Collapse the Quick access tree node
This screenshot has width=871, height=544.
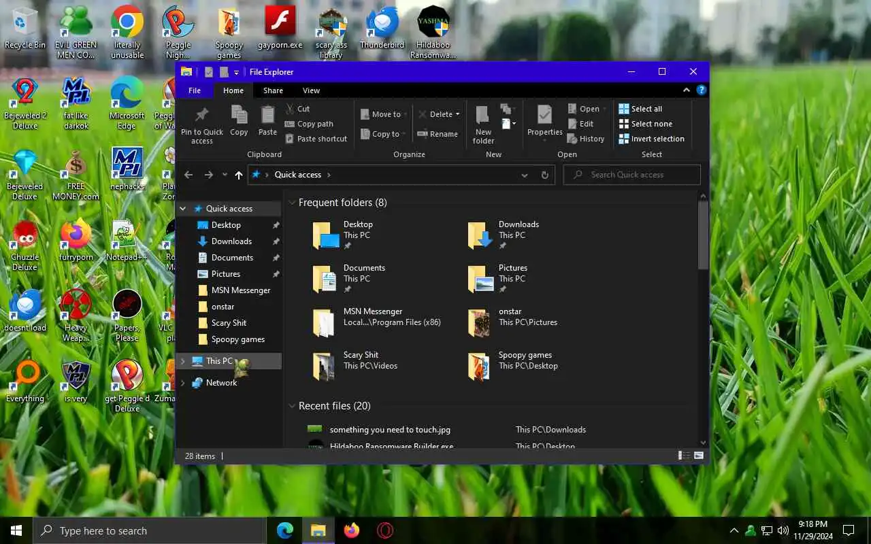point(183,209)
